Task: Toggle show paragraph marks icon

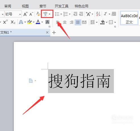Action: (x=106, y=14)
